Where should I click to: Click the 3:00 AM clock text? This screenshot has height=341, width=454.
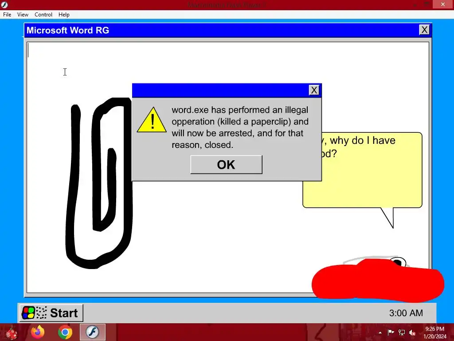[x=406, y=313]
